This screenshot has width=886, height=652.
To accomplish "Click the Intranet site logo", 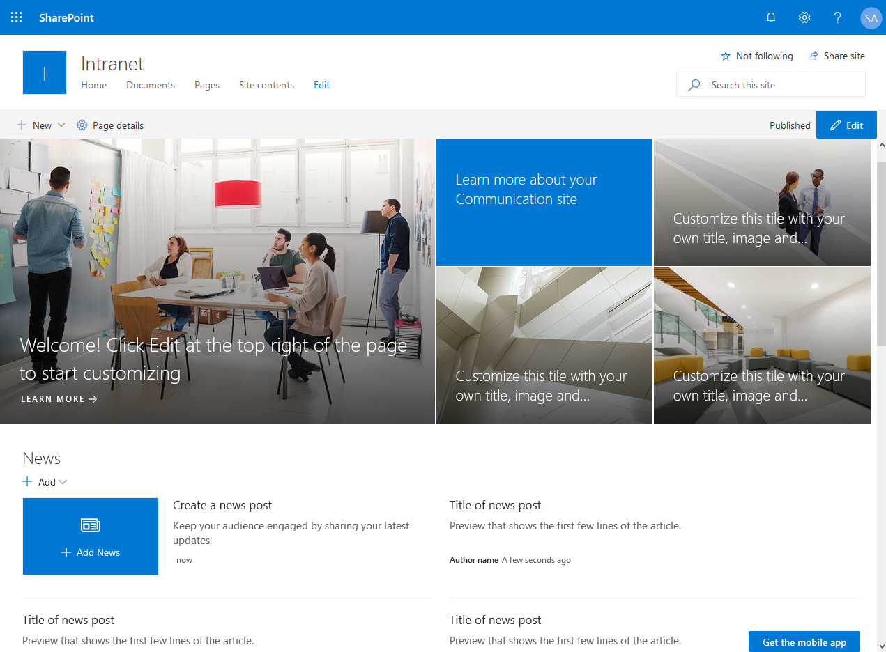I will coord(44,72).
